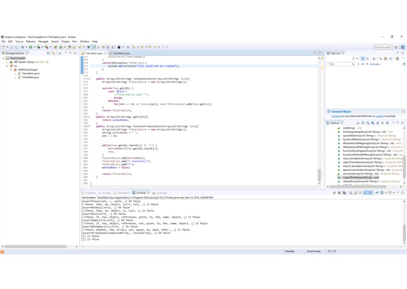Viewport: 407px width, 289px height.
Task: Click the New Task icon in Task List
Action: point(353,59)
